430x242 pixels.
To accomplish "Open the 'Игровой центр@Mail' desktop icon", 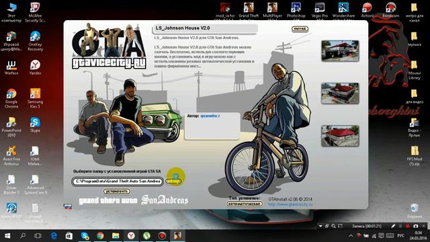I will (x=11, y=41).
